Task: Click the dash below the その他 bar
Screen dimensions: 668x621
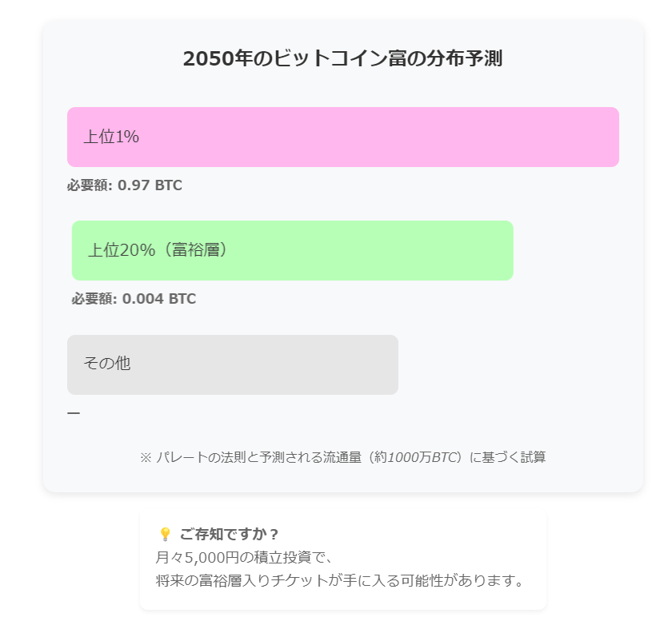Action: tap(74, 413)
